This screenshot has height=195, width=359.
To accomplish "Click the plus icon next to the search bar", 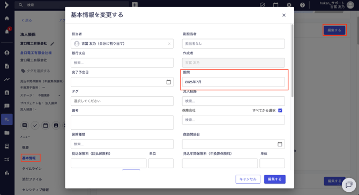I will [134, 5].
